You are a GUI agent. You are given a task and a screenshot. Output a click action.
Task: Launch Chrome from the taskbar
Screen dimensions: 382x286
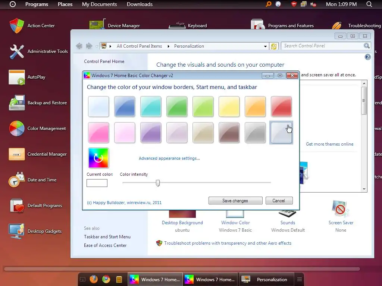coord(106,279)
